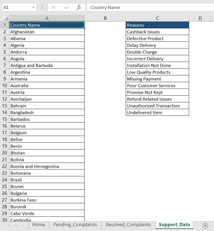Select the row 14 header
This screenshot has height=231, width=214.
pyautogui.click(x=5, y=113)
